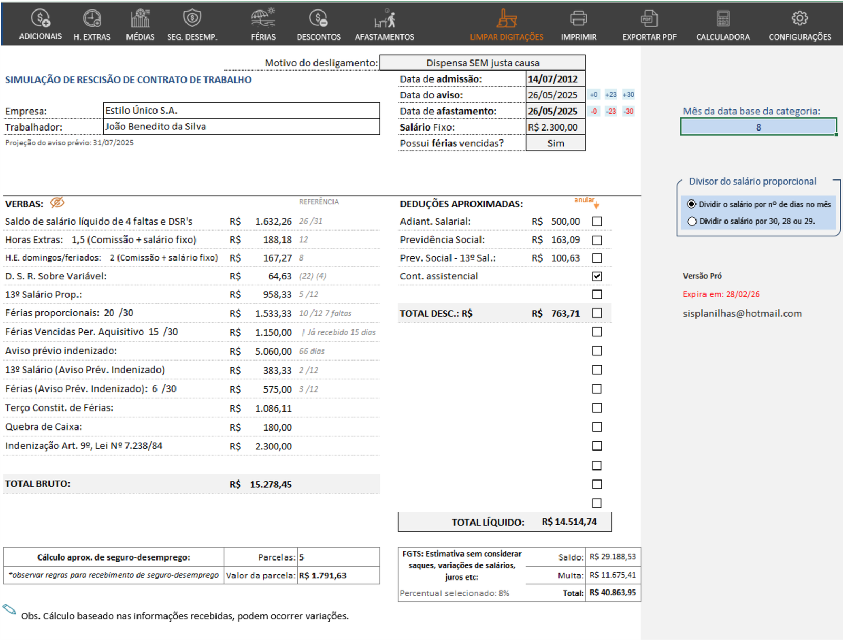Click FGTS Total R$ 40.863,95
The width and height of the screenshot is (843, 640).
(613, 593)
